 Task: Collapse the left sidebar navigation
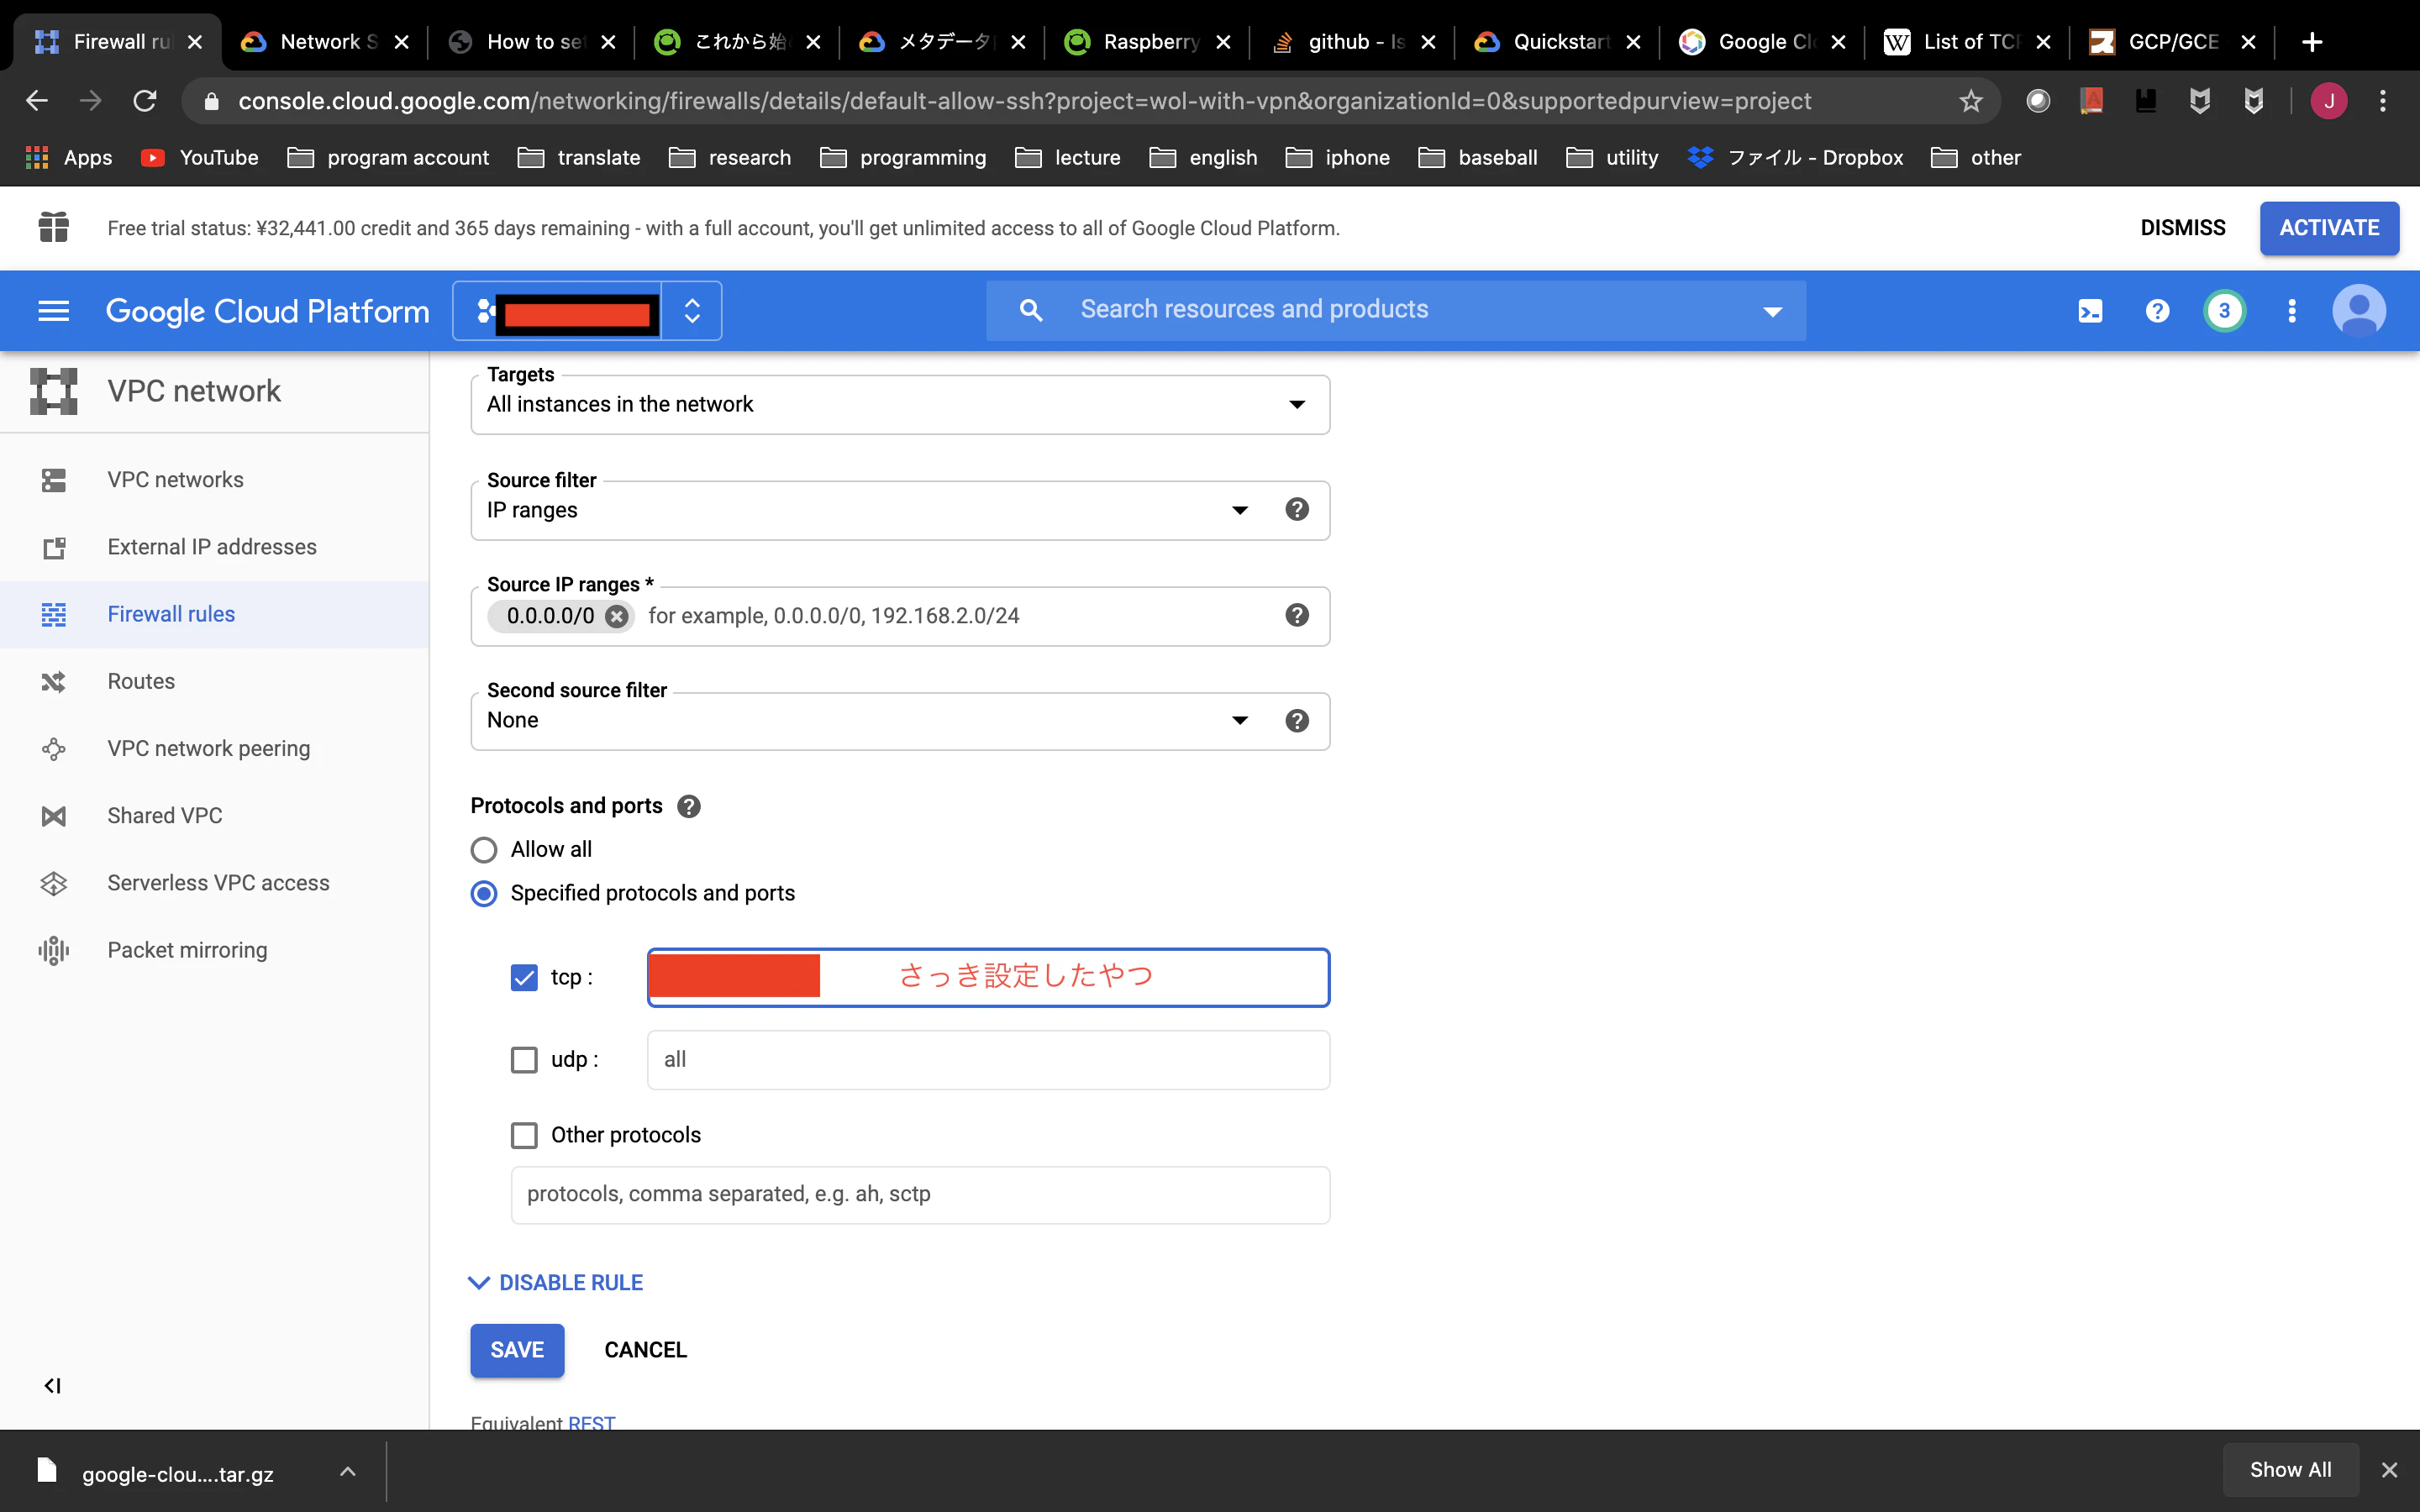[53, 1385]
